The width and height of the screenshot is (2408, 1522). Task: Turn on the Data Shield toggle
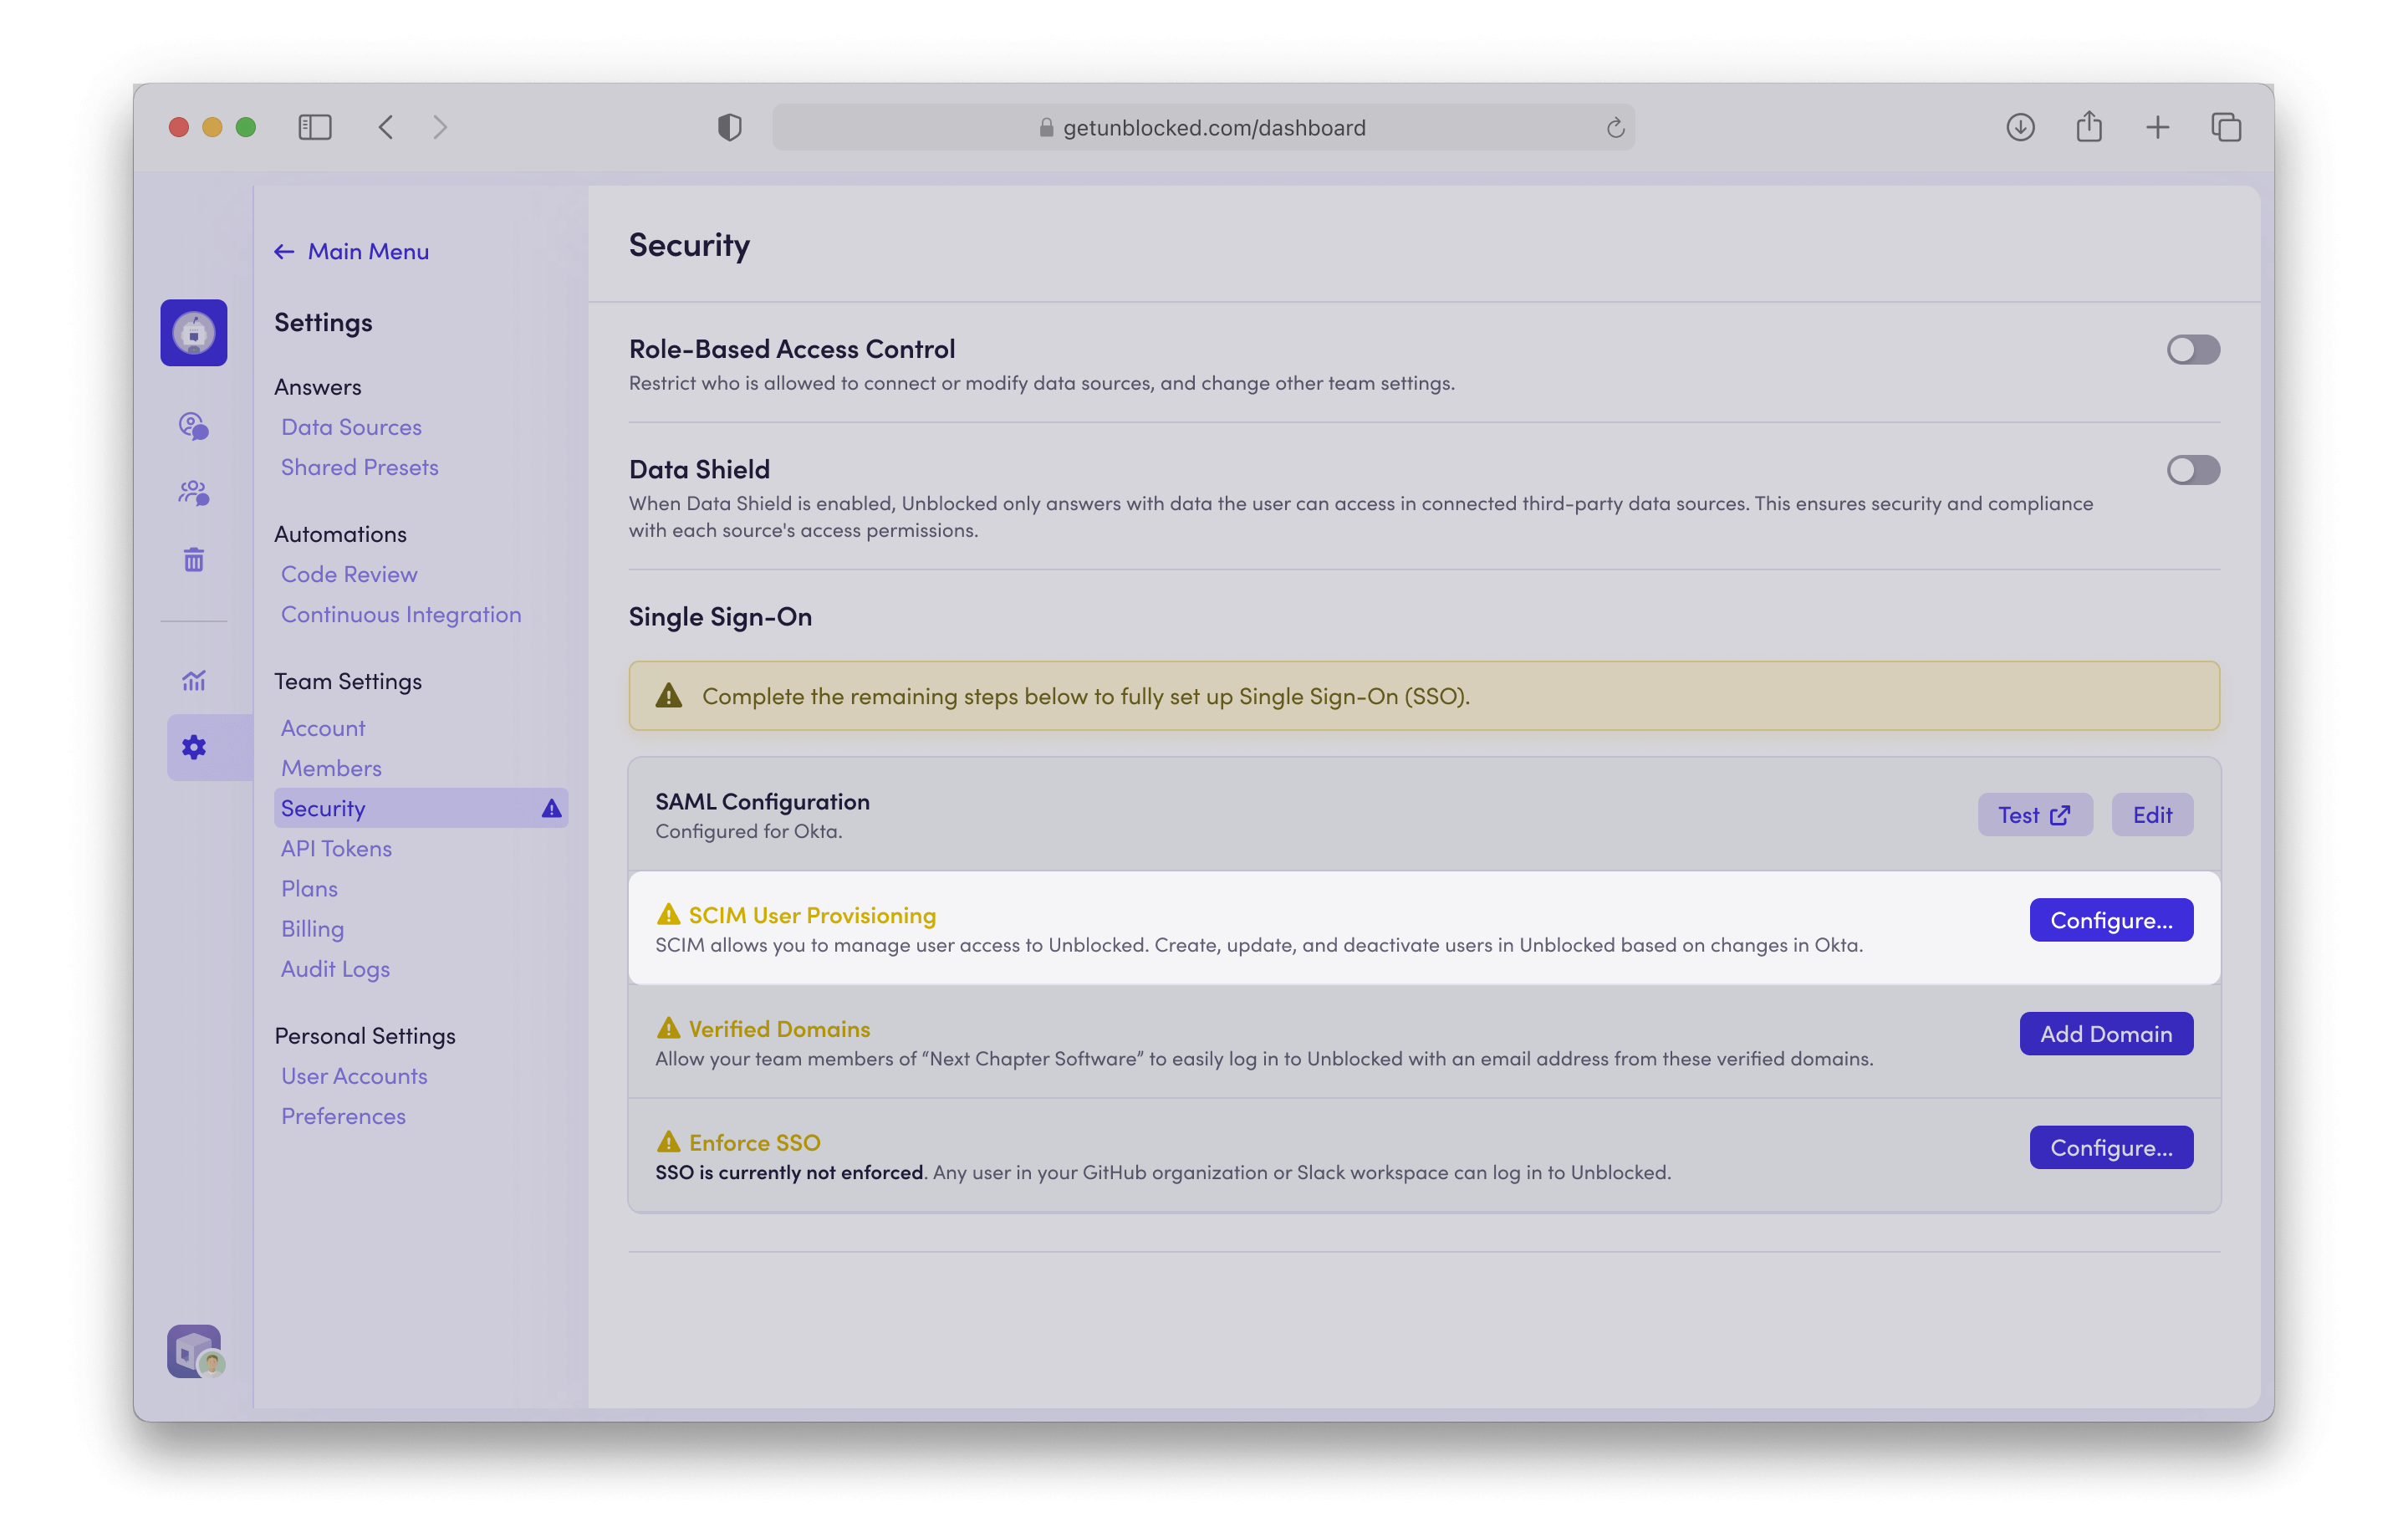(2192, 470)
